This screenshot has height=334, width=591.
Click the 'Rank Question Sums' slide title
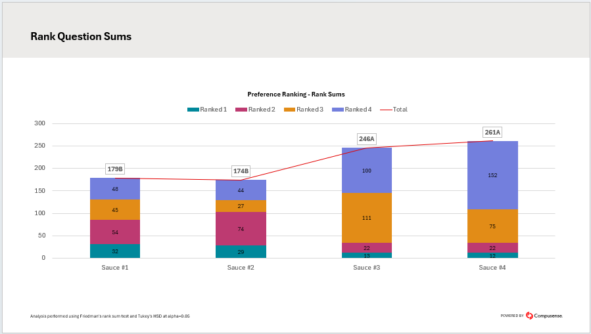[x=81, y=37]
